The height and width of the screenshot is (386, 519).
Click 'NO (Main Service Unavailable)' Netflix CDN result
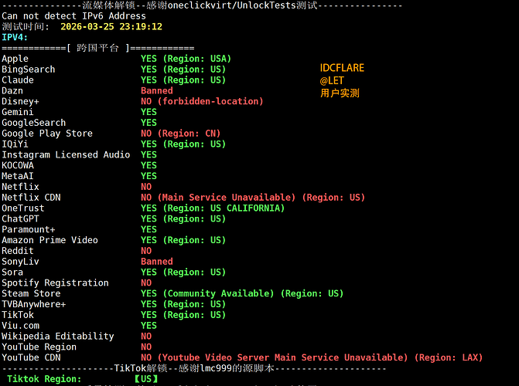(218, 198)
